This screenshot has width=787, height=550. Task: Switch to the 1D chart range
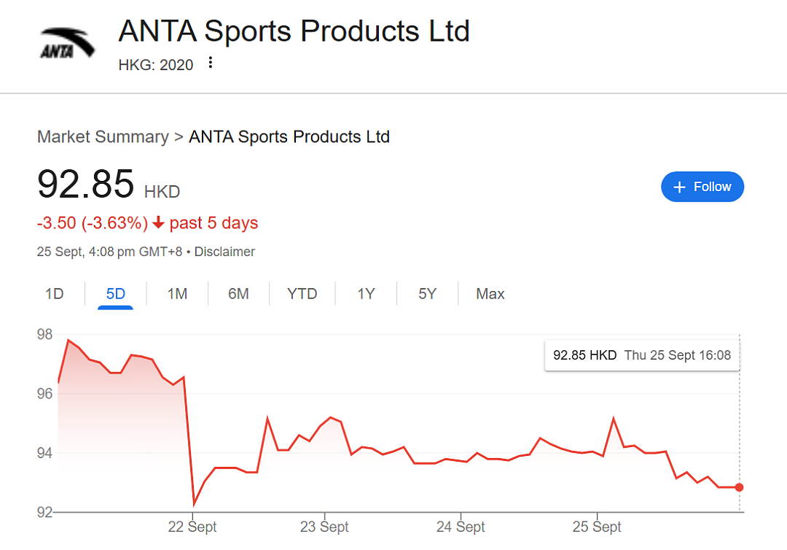coord(54,294)
